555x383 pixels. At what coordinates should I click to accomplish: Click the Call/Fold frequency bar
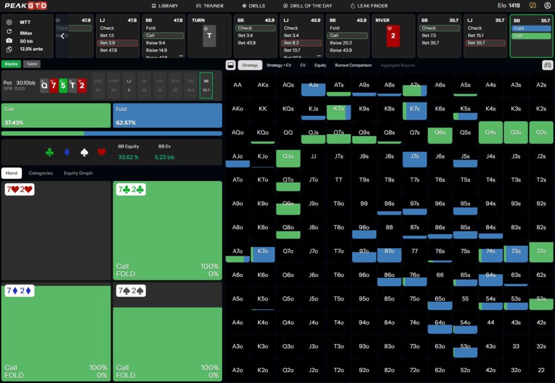click(x=111, y=133)
